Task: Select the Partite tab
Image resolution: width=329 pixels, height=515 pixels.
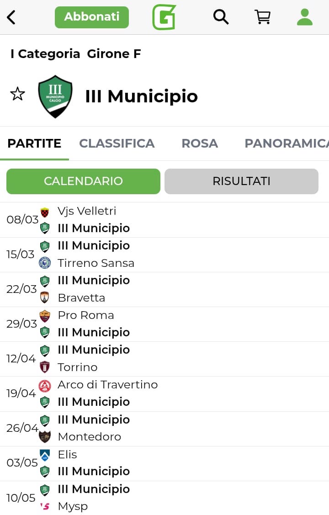Action: tap(34, 143)
